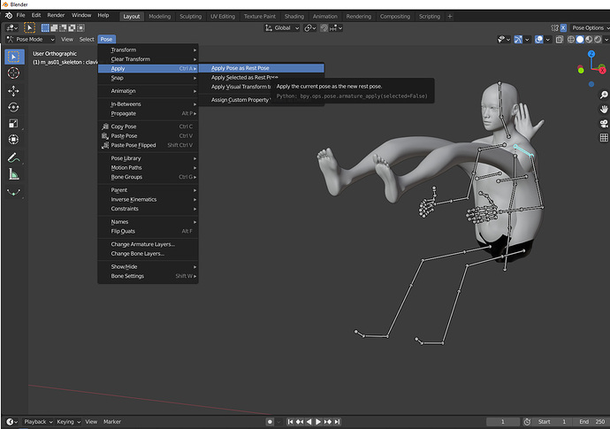Open the Pose Options dropdown
Image resolution: width=610 pixels, height=429 pixels.
tap(591, 28)
